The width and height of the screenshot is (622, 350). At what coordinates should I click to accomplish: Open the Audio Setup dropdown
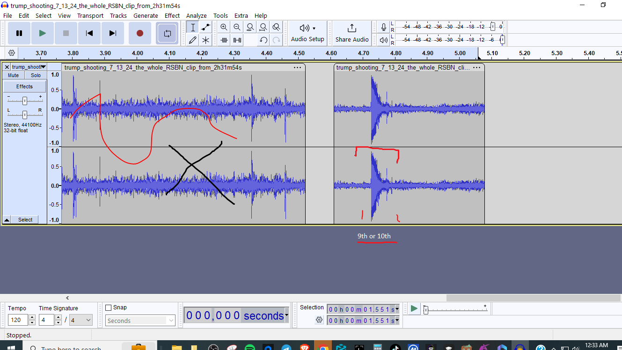[x=307, y=33]
